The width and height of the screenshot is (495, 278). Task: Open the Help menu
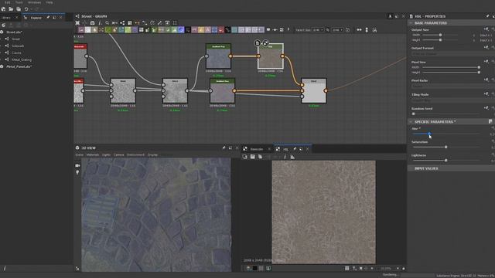coord(49,2)
